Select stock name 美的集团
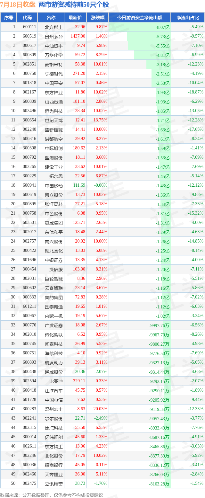205x498 pixels. (54, 297)
